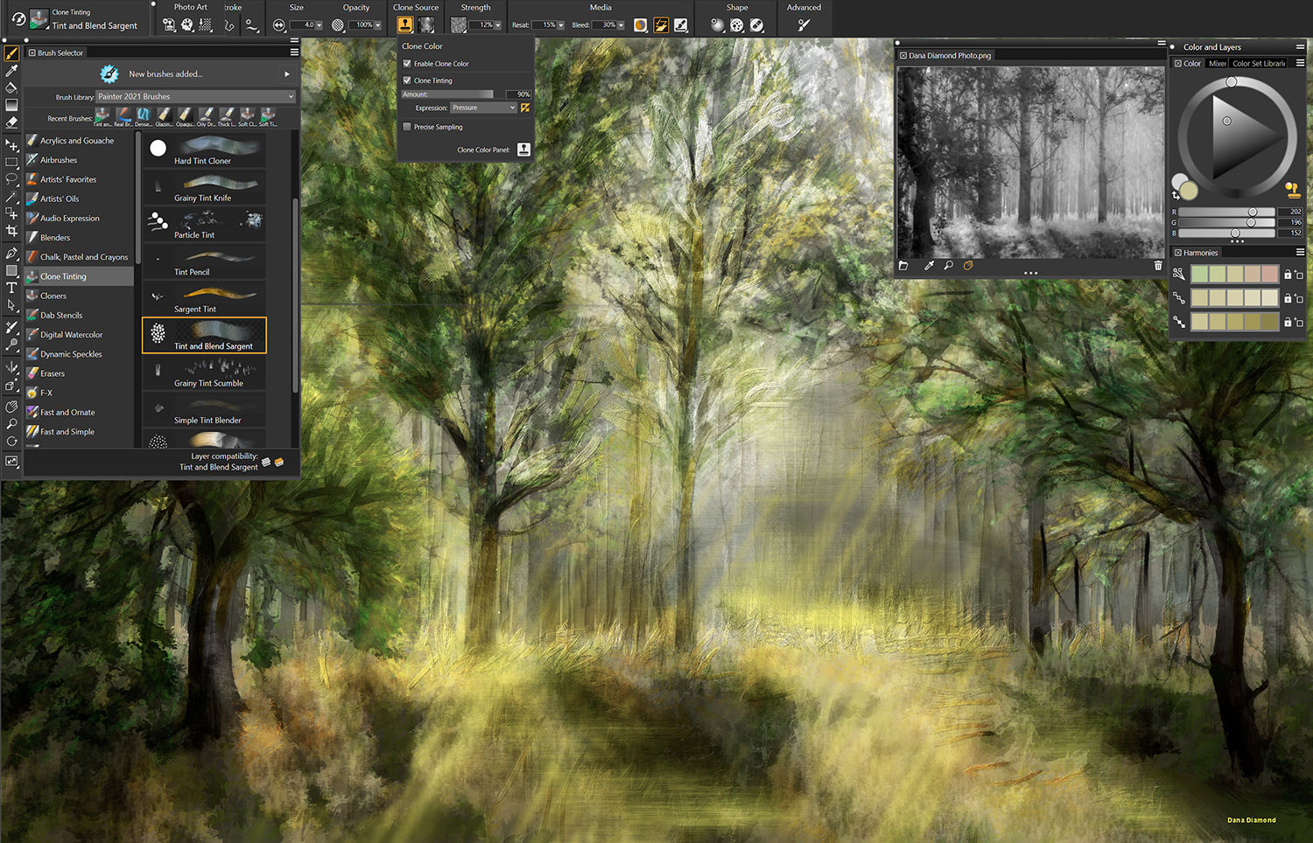Click the R red channel slider
1313x843 pixels.
pos(1226,212)
